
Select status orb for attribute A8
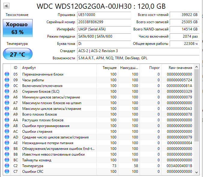coord(7,108)
